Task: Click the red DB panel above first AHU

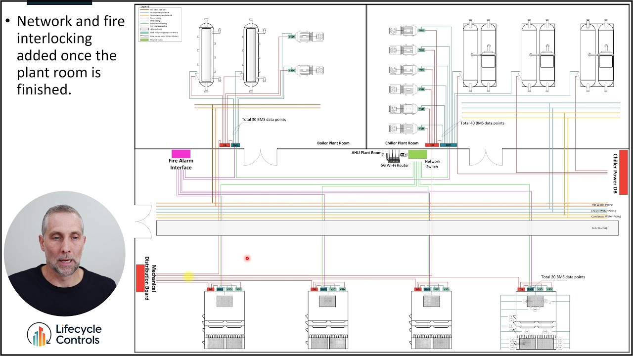Action: 211,289
